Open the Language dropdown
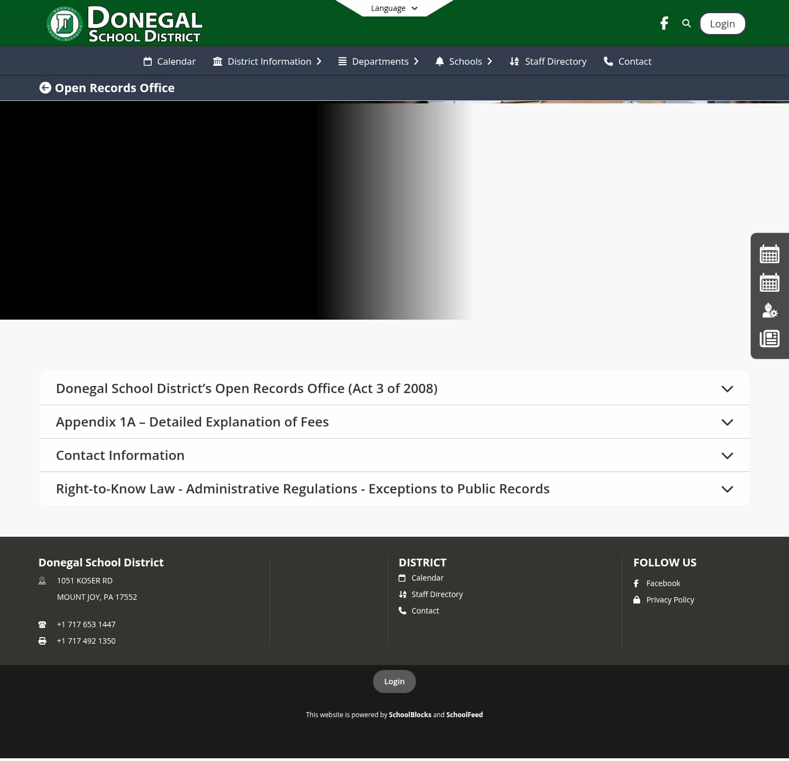The width and height of the screenshot is (789, 761). (394, 8)
